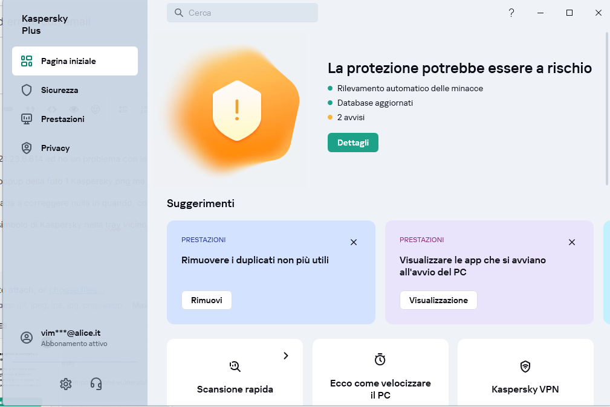Open settings gear icon in sidebar
Image resolution: width=610 pixels, height=407 pixels.
[x=66, y=383]
